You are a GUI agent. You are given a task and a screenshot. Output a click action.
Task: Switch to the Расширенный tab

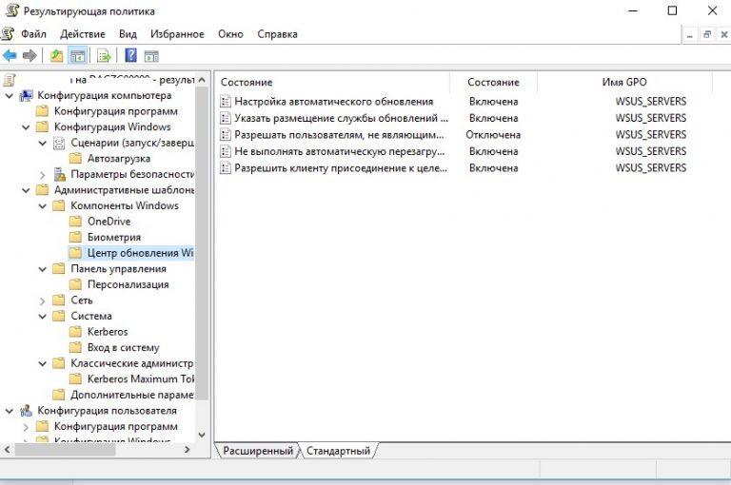coord(257,451)
